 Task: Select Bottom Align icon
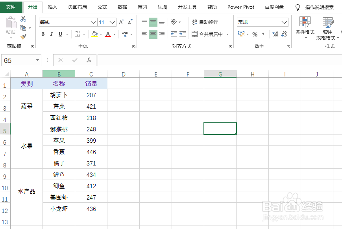pyautogui.click(x=162, y=22)
